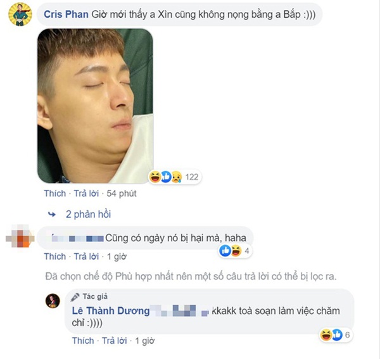Open Lê Thành Dương's small avatar
380x359 pixels.
point(53,301)
